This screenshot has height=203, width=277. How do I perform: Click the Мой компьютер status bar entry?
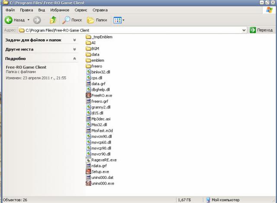pyautogui.click(x=223, y=200)
